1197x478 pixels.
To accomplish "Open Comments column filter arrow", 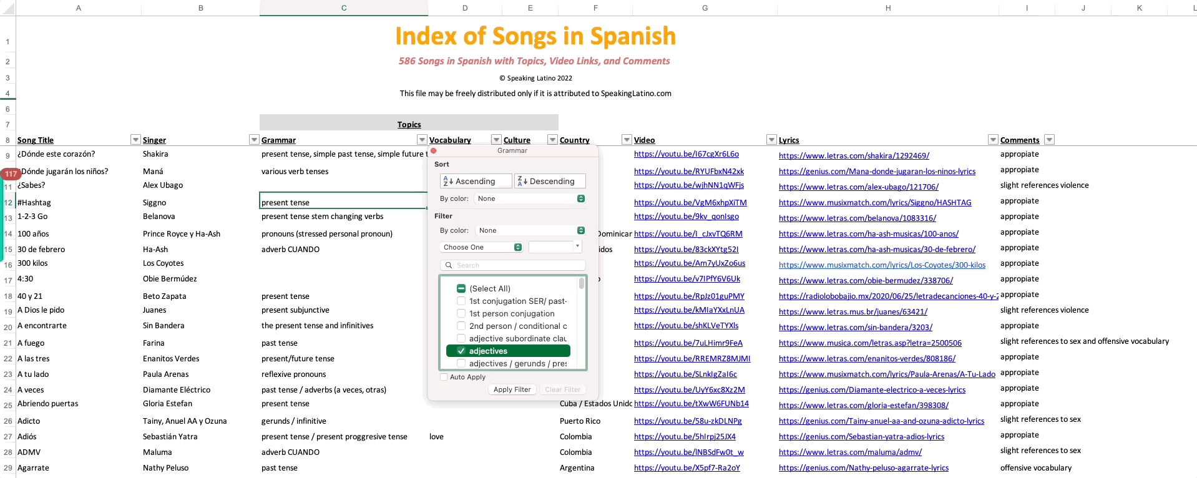I will tap(1049, 140).
